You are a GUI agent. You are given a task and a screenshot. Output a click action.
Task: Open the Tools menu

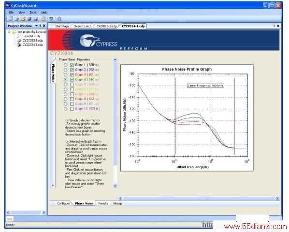[33, 13]
